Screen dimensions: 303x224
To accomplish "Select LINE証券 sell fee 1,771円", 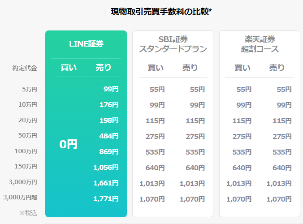I will coord(106,199).
